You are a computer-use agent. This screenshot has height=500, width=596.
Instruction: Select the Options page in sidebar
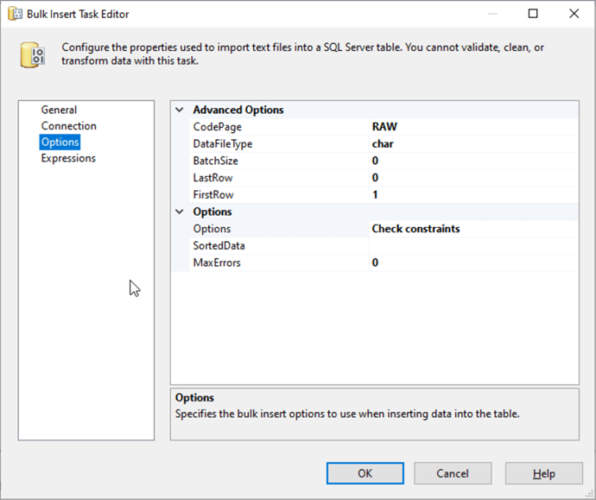pos(60,142)
